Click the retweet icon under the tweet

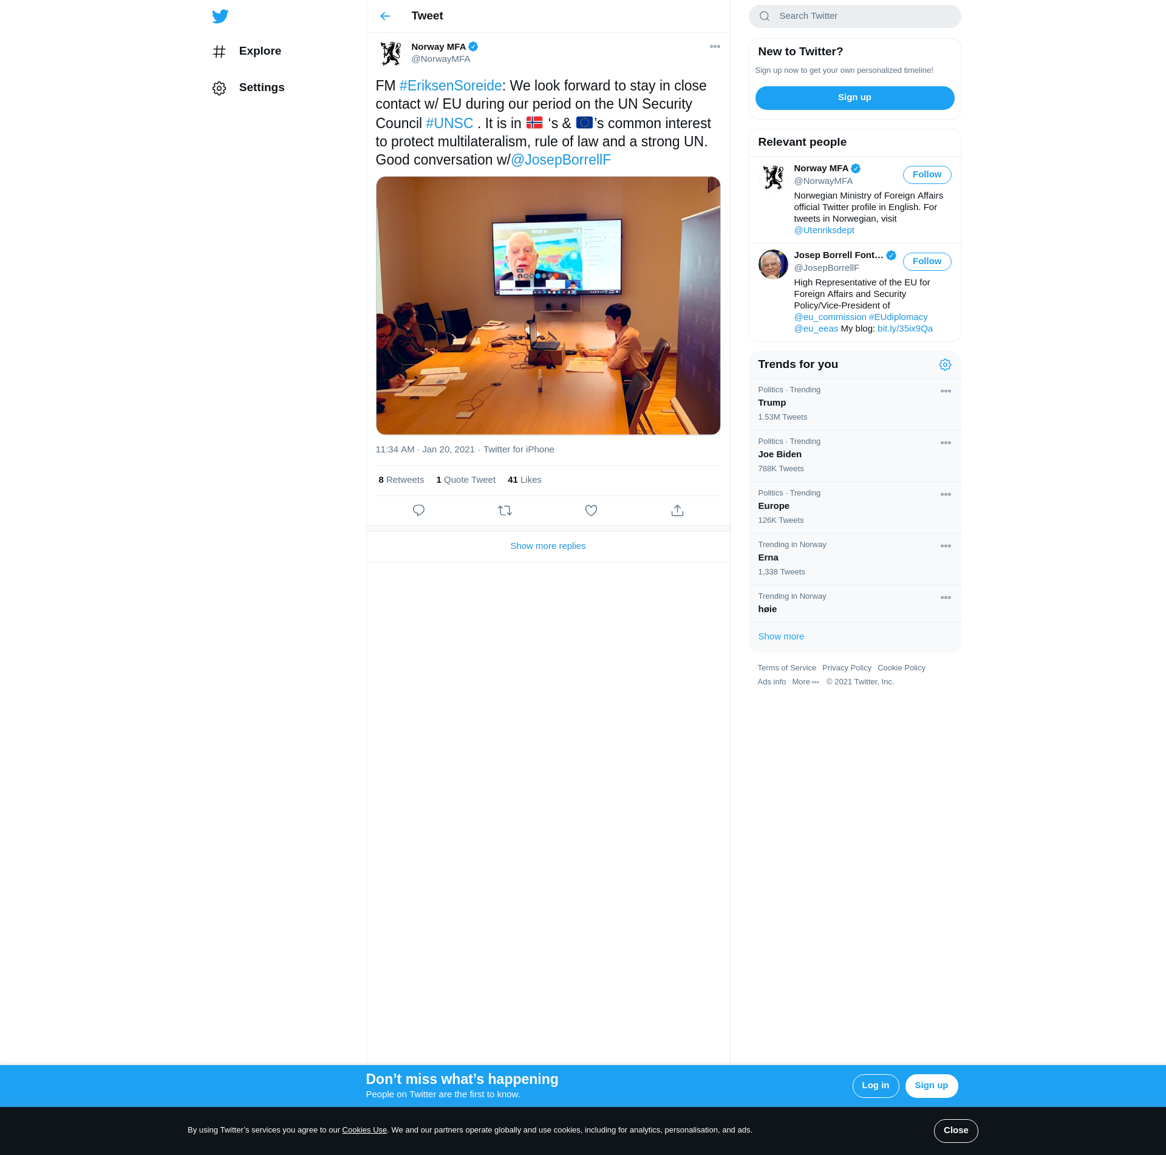pos(505,511)
